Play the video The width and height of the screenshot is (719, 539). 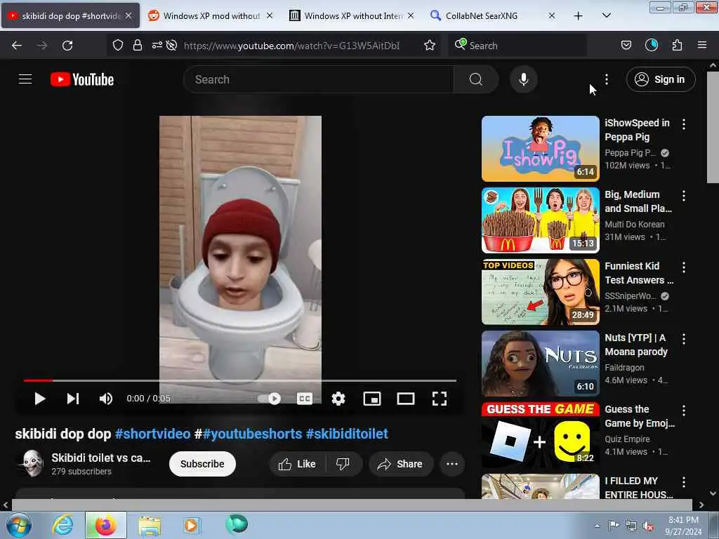(40, 399)
